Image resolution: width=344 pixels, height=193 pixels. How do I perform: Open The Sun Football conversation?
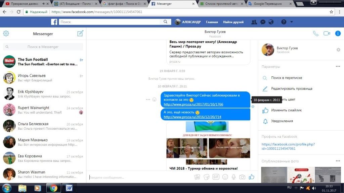(43, 62)
